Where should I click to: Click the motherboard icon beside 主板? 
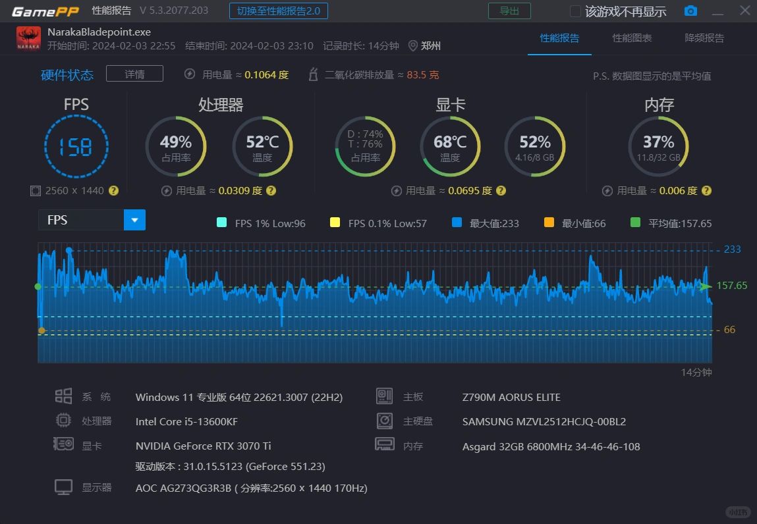click(384, 396)
